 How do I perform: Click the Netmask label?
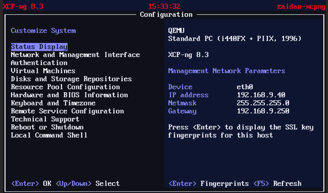coord(182,103)
